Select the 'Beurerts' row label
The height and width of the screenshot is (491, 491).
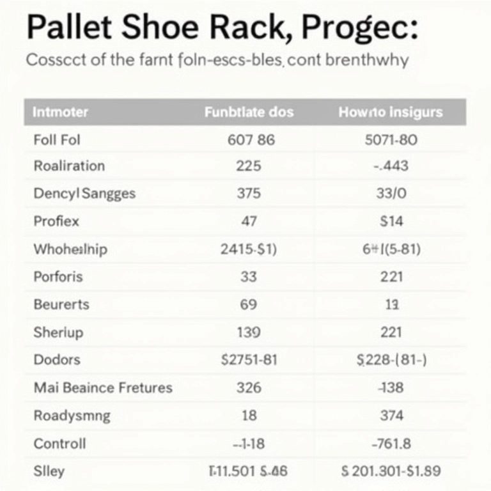(61, 304)
